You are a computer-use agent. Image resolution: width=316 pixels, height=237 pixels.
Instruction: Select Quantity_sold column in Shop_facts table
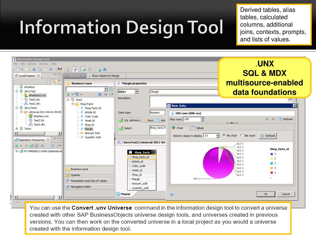point(142,188)
